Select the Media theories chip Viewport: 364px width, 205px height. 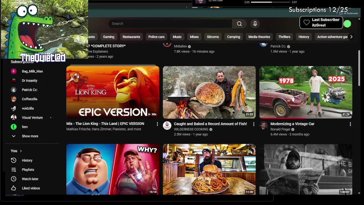pos(259,37)
